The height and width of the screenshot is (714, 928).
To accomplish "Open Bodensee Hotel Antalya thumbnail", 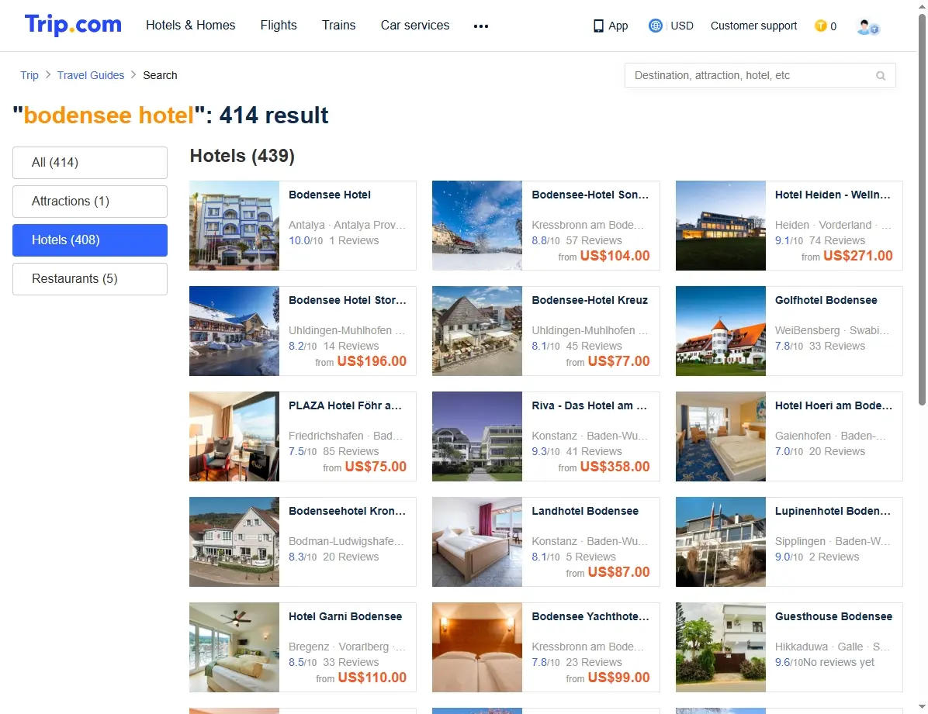I will coord(234,226).
